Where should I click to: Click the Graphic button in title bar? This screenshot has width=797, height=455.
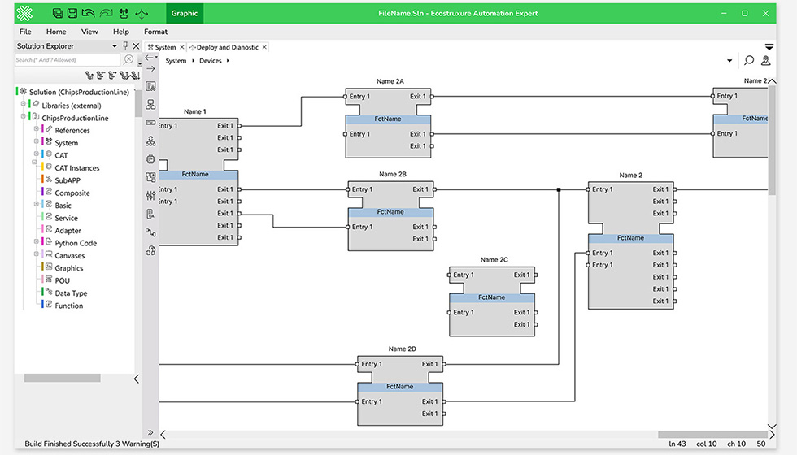coord(184,13)
